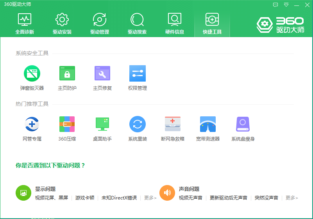Open the 驱动管理 tab

point(100,24)
